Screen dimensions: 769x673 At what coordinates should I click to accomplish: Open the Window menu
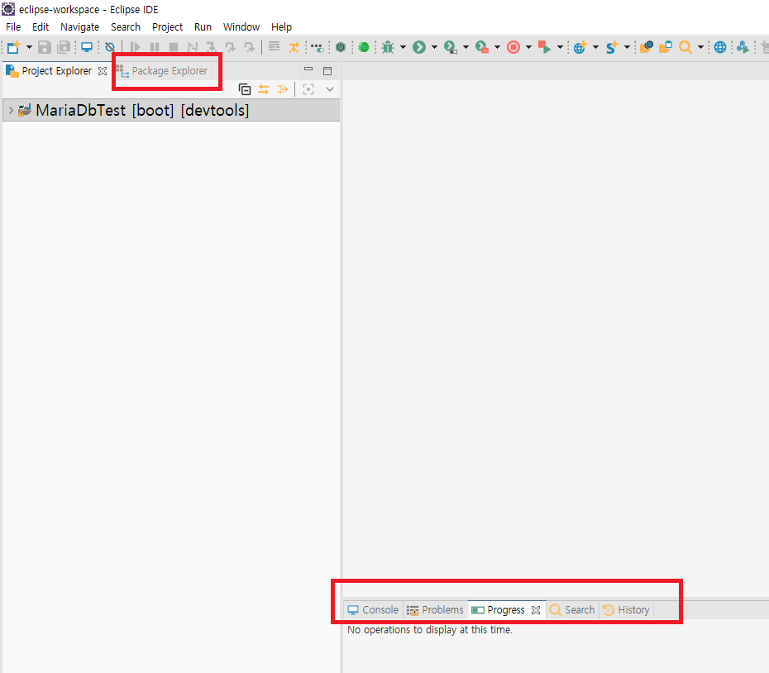tap(241, 27)
